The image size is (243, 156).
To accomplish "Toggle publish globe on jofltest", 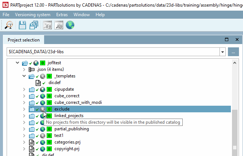I will [x=36, y=63].
